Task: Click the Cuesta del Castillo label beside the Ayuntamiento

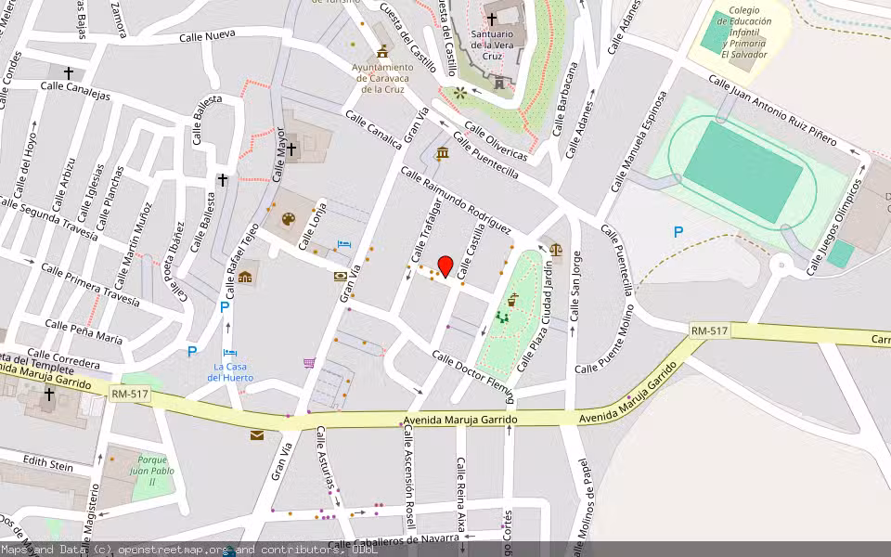Action: click(x=408, y=37)
